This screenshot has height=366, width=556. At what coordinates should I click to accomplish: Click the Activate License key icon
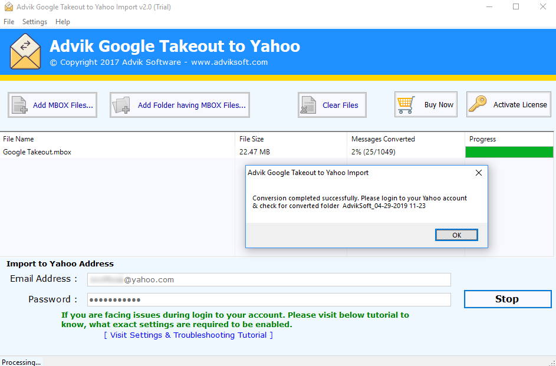tap(478, 104)
